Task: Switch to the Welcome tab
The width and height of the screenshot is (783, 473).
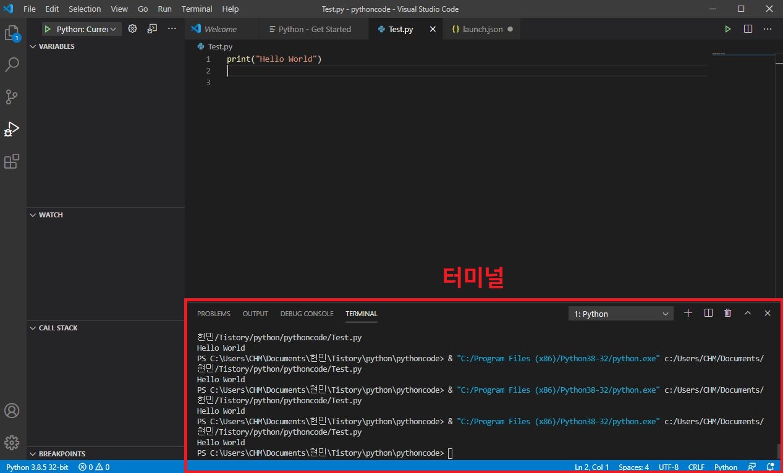Action: 221,29
